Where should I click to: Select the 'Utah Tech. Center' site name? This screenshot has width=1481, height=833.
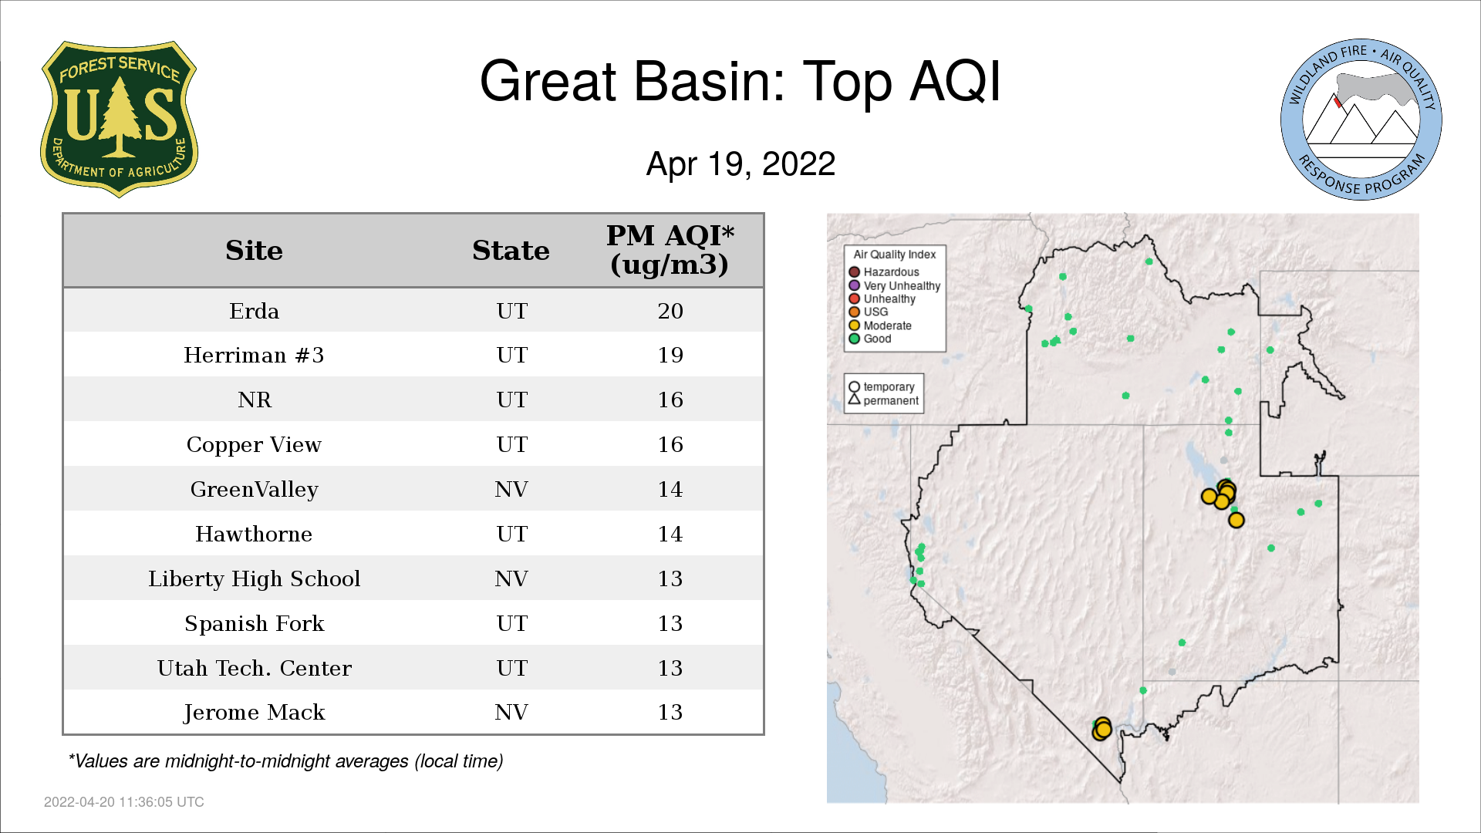pyautogui.click(x=254, y=669)
